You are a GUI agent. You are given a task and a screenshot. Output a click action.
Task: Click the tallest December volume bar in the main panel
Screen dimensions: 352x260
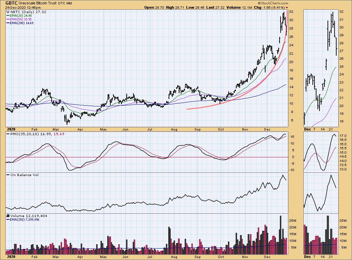[280, 235]
